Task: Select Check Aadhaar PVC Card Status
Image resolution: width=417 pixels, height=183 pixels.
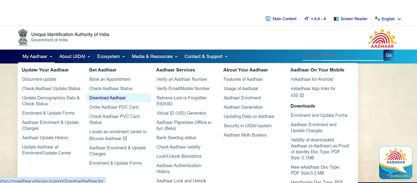Action: 114,119
